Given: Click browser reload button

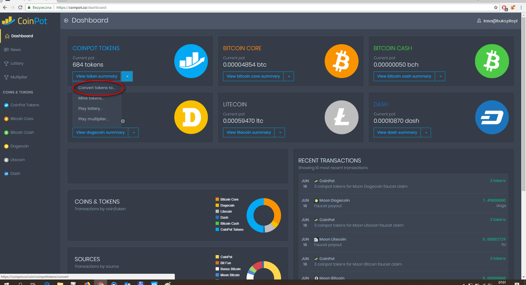Looking at the screenshot, I should click(20, 7).
